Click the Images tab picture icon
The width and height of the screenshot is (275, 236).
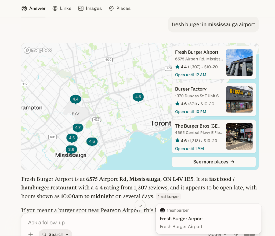81,8
